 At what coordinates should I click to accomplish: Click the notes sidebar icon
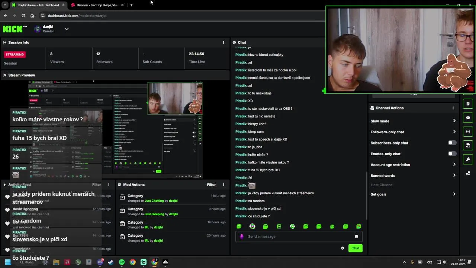pos(468,104)
